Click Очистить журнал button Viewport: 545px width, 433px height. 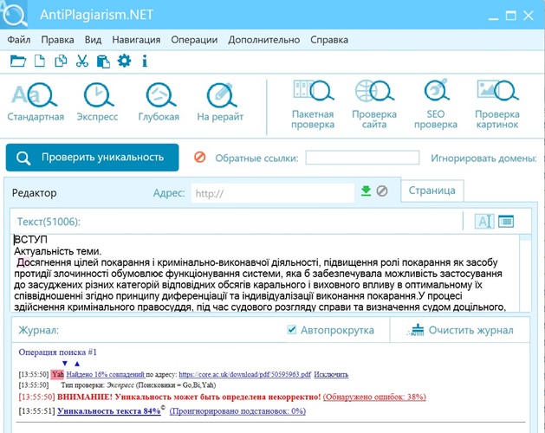tap(460, 330)
